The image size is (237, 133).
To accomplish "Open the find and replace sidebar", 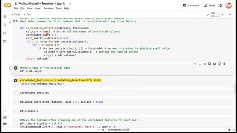I will pos(5,25).
